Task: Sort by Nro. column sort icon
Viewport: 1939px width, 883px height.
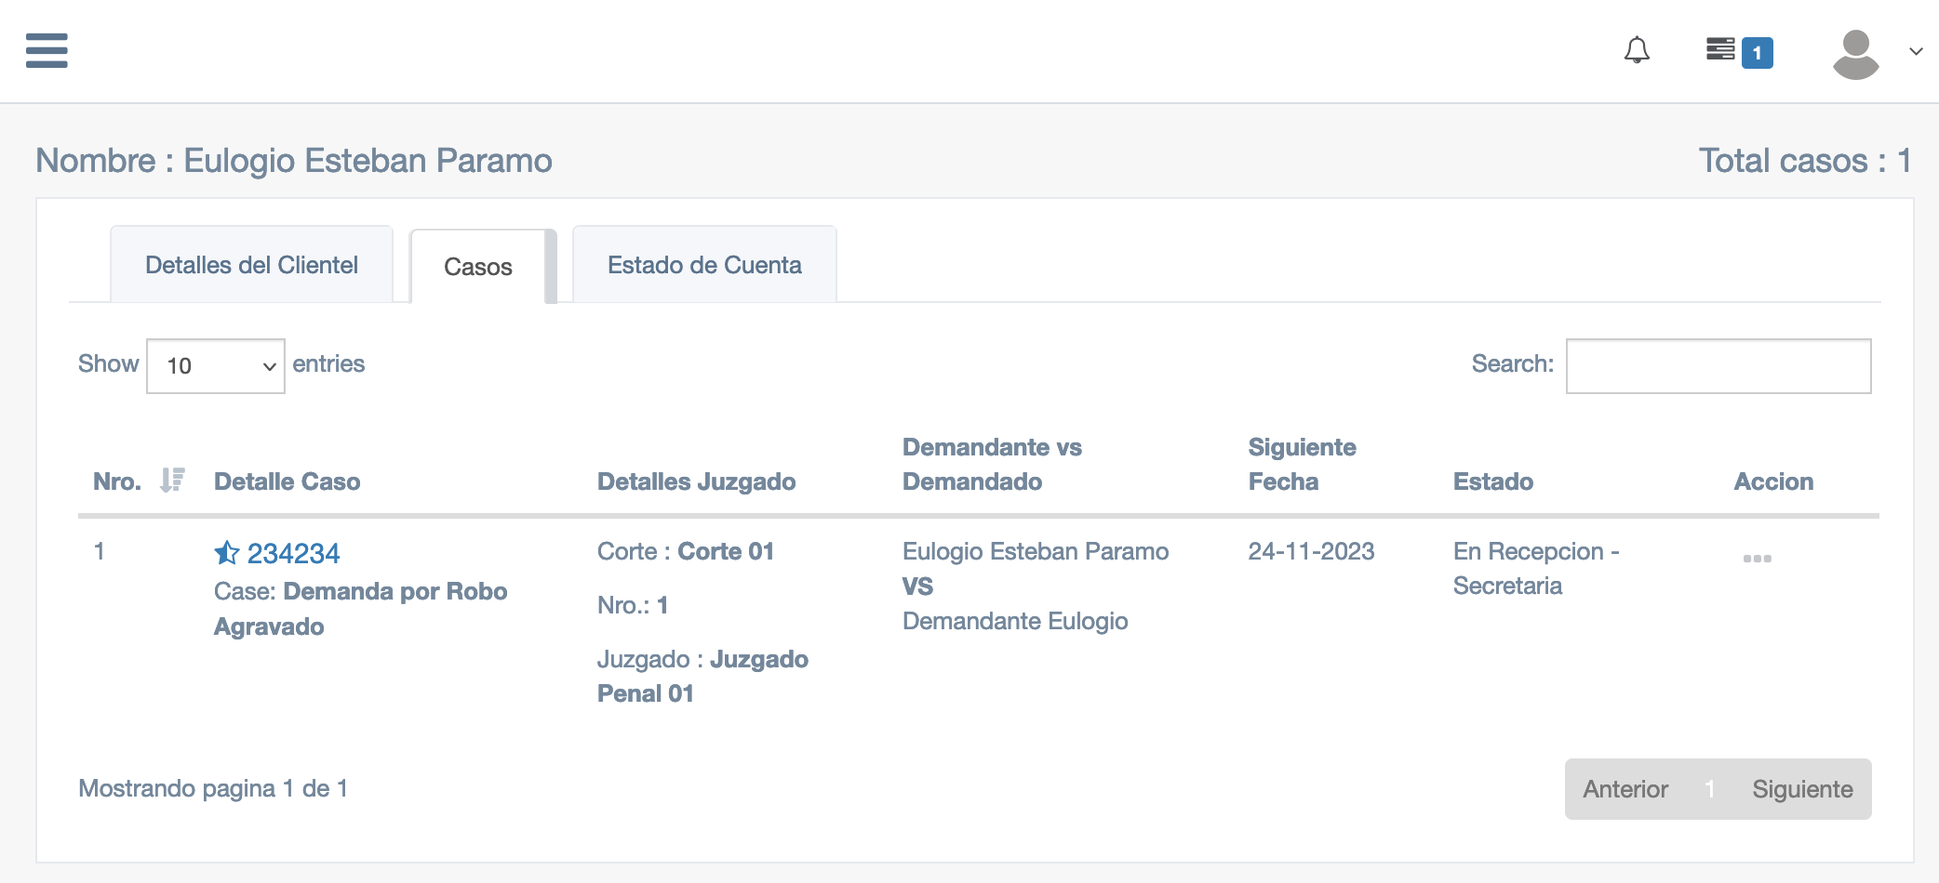Action: pyautogui.click(x=172, y=480)
